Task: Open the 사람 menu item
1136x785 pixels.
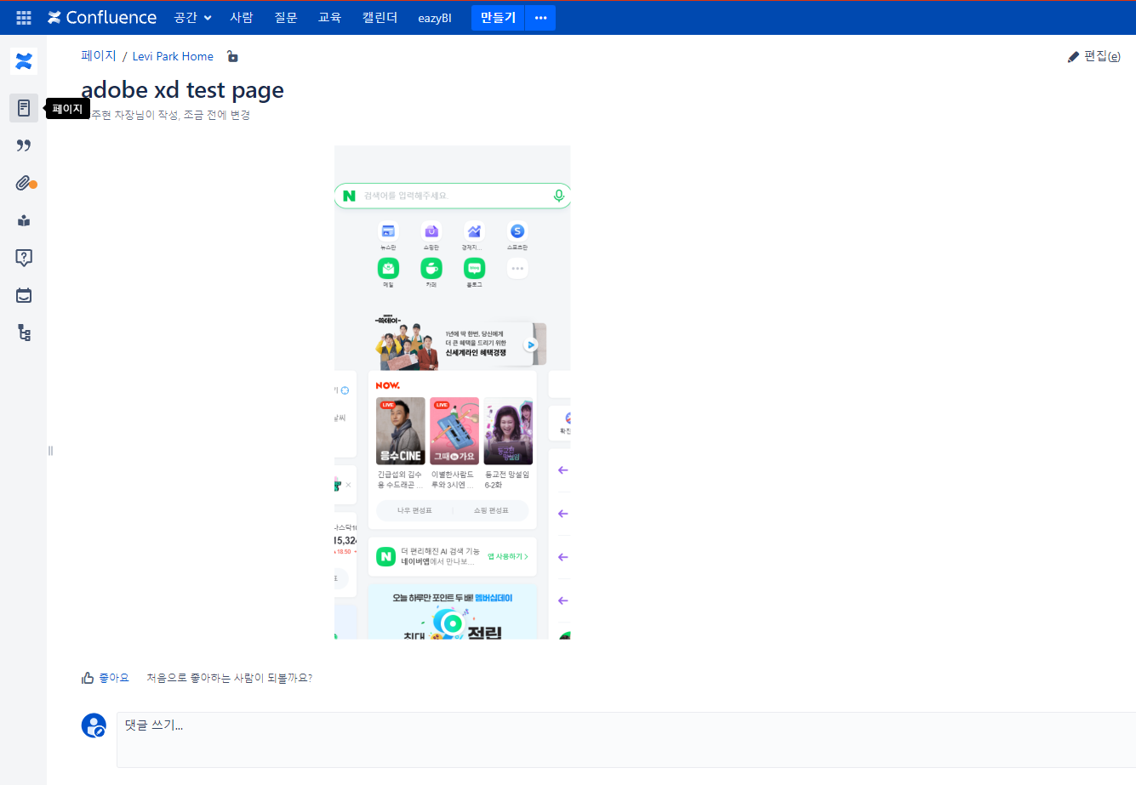Action: pyautogui.click(x=242, y=18)
